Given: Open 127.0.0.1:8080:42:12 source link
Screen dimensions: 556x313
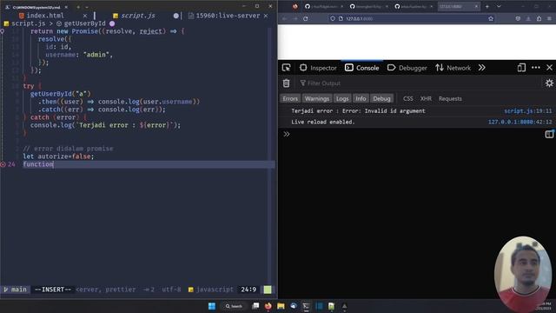Looking at the screenshot, I should click(x=520, y=122).
